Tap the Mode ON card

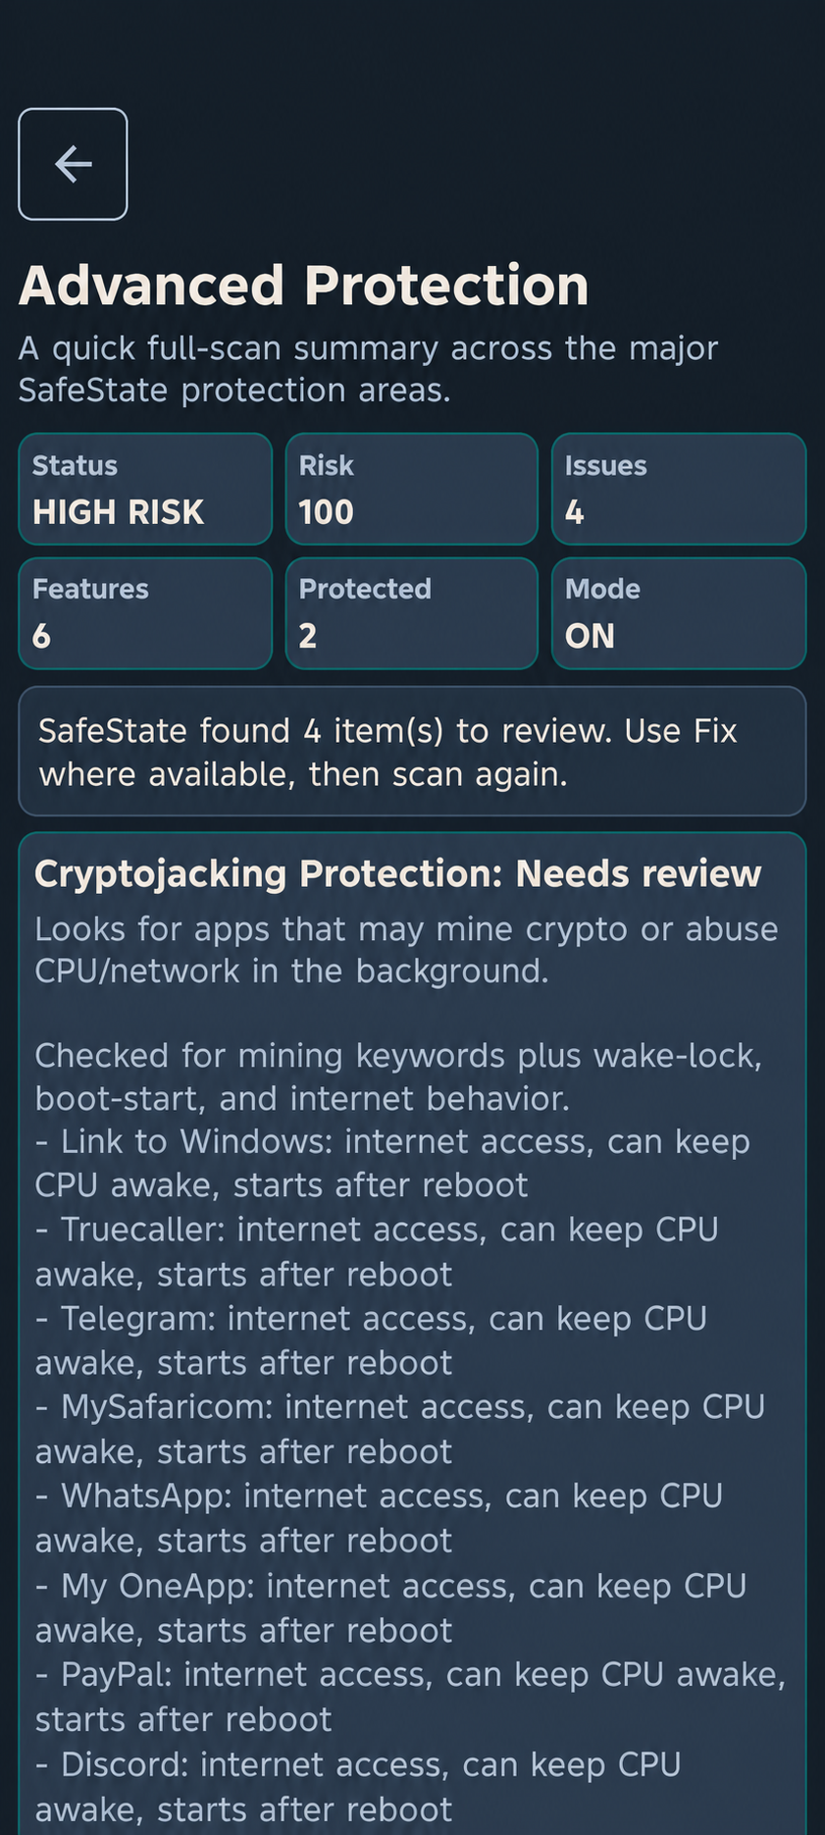tap(679, 613)
